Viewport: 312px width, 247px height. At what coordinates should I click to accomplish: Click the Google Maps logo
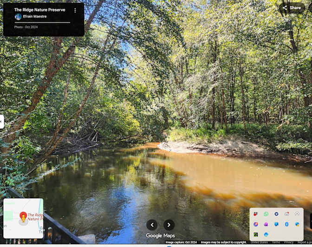160,236
